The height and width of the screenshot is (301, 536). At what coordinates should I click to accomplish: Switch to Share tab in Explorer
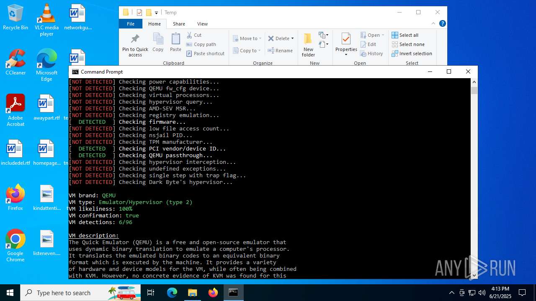pos(179,24)
